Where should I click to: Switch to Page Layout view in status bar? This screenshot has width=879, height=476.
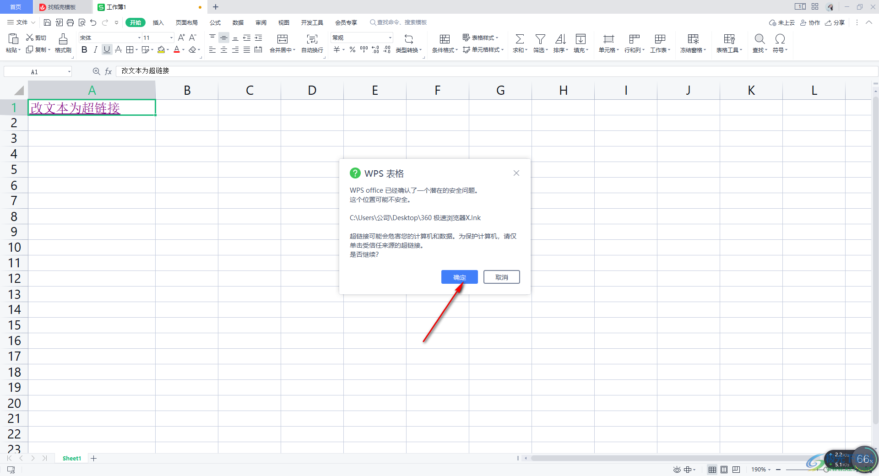point(724,470)
